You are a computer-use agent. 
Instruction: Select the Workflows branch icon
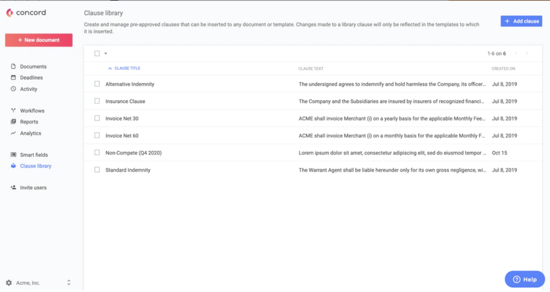click(x=13, y=110)
